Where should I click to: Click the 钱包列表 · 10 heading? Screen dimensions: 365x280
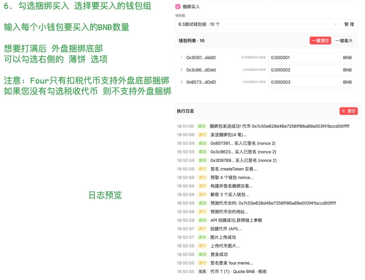[x=191, y=41]
